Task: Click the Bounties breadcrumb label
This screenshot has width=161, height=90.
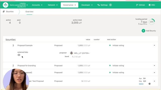Action: [10, 11]
